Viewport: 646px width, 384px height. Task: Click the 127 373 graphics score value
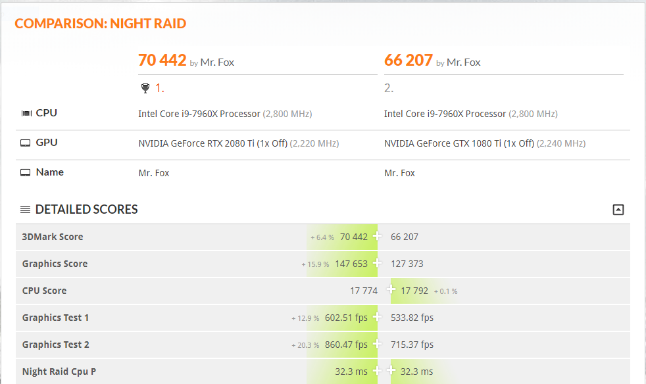[407, 264]
